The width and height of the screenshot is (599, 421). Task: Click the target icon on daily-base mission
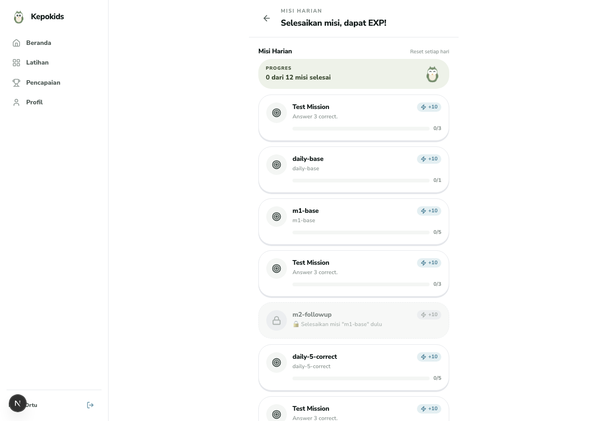(x=277, y=165)
